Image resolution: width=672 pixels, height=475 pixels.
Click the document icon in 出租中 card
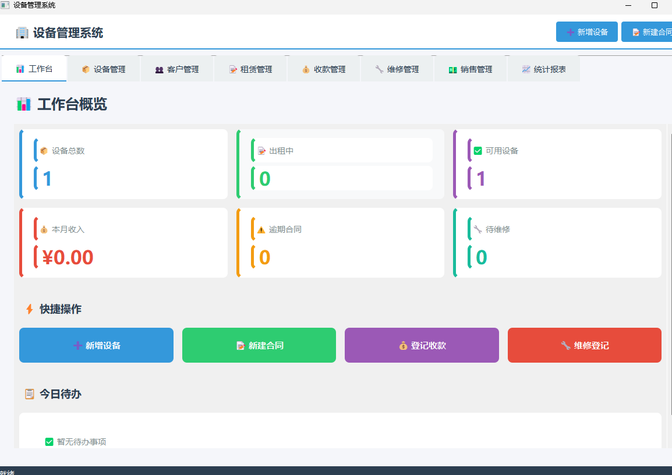pyautogui.click(x=261, y=151)
